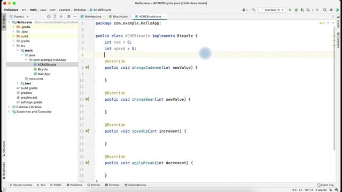Image resolution: width=342 pixels, height=192 pixels.
Task: Open Search Everywhere magnifier icon
Action: tap(325, 10)
